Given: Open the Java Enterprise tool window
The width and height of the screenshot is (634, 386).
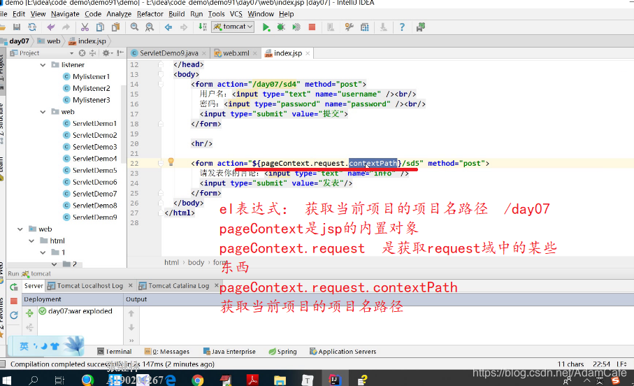Looking at the screenshot, I should pos(229,352).
